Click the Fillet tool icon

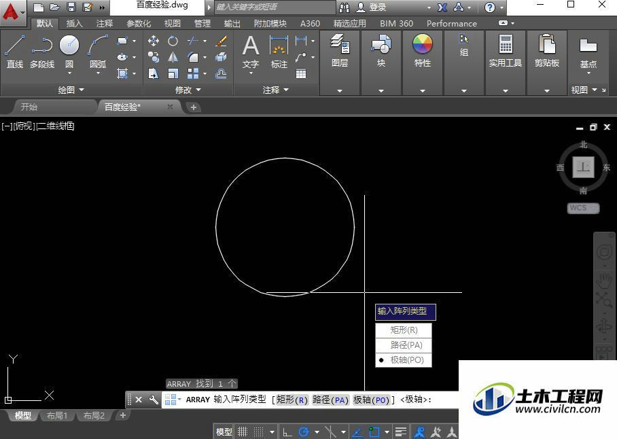[193, 57]
